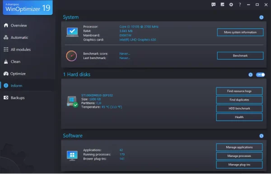
Task: Click the speedometer icon beside Optimize
Action: click(x=6, y=73)
